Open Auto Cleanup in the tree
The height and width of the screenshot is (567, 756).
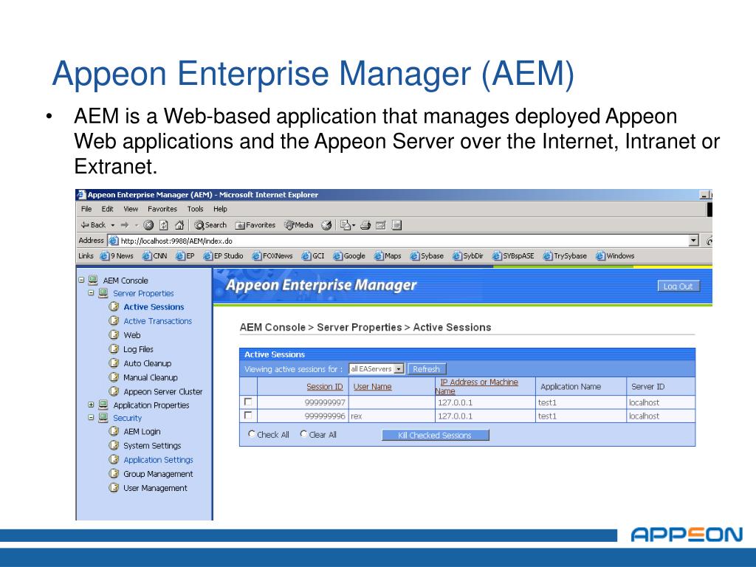[147, 363]
